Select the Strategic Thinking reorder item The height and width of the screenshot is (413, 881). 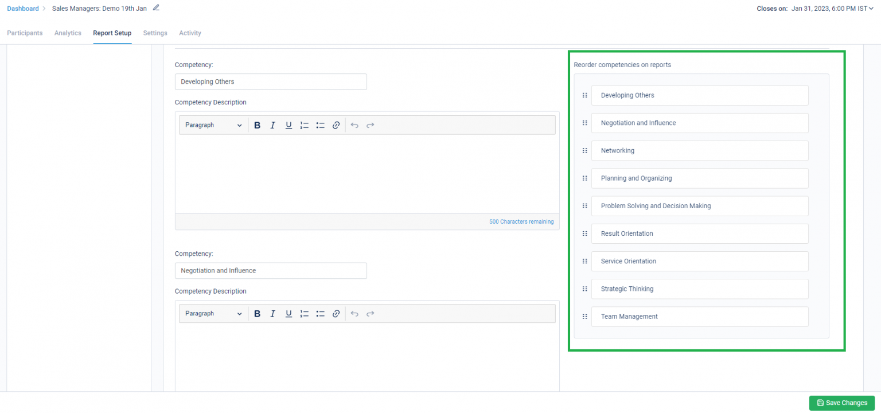tap(699, 289)
